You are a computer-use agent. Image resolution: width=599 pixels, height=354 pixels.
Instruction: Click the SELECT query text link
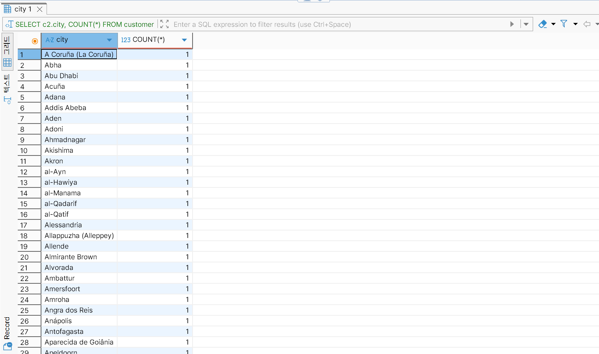click(84, 24)
